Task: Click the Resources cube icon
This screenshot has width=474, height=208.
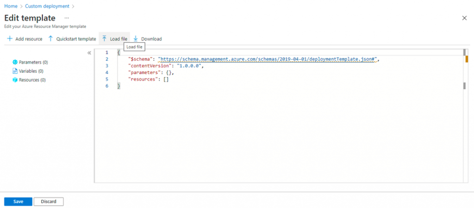Action: (15, 80)
